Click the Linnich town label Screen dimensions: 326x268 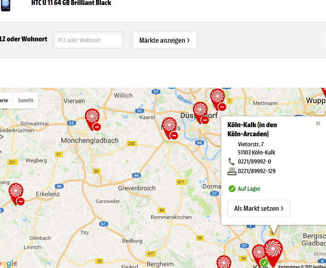point(32,247)
